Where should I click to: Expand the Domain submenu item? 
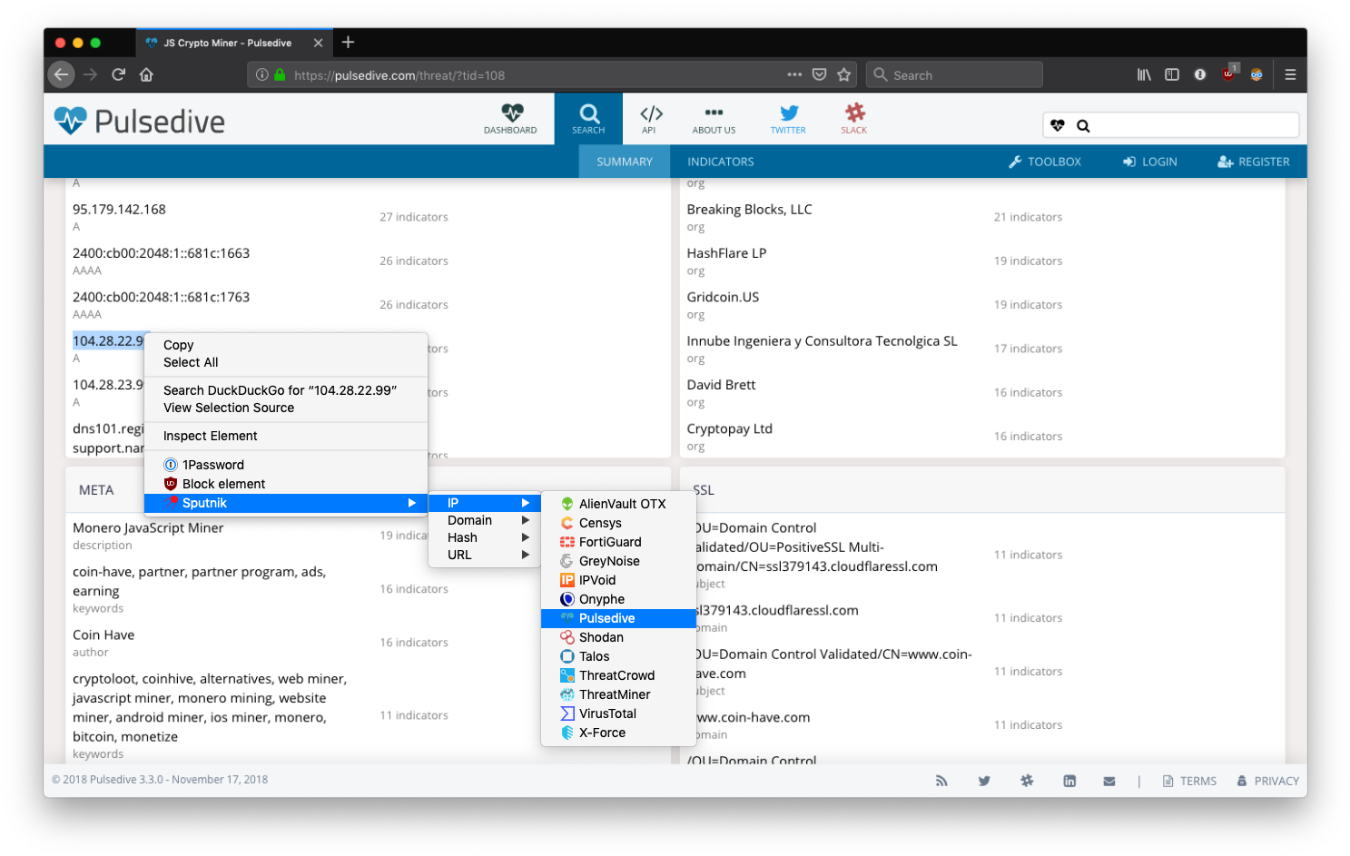tap(485, 520)
